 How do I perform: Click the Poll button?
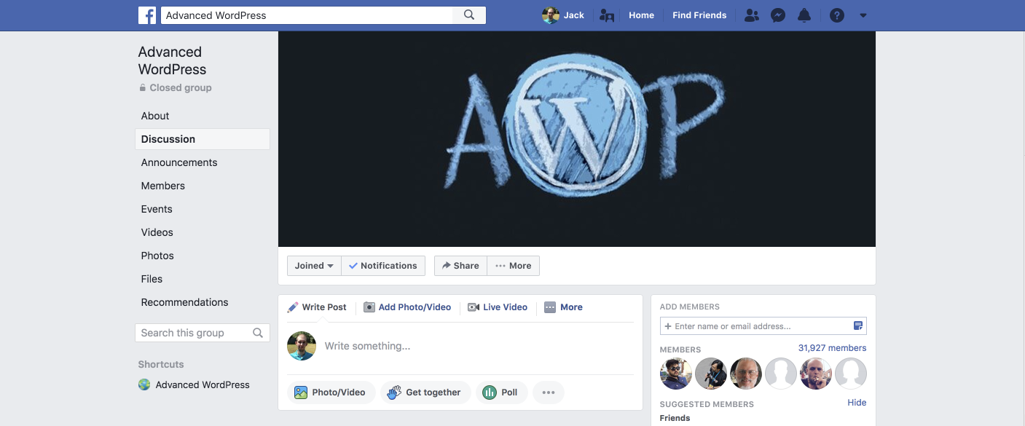[502, 393]
